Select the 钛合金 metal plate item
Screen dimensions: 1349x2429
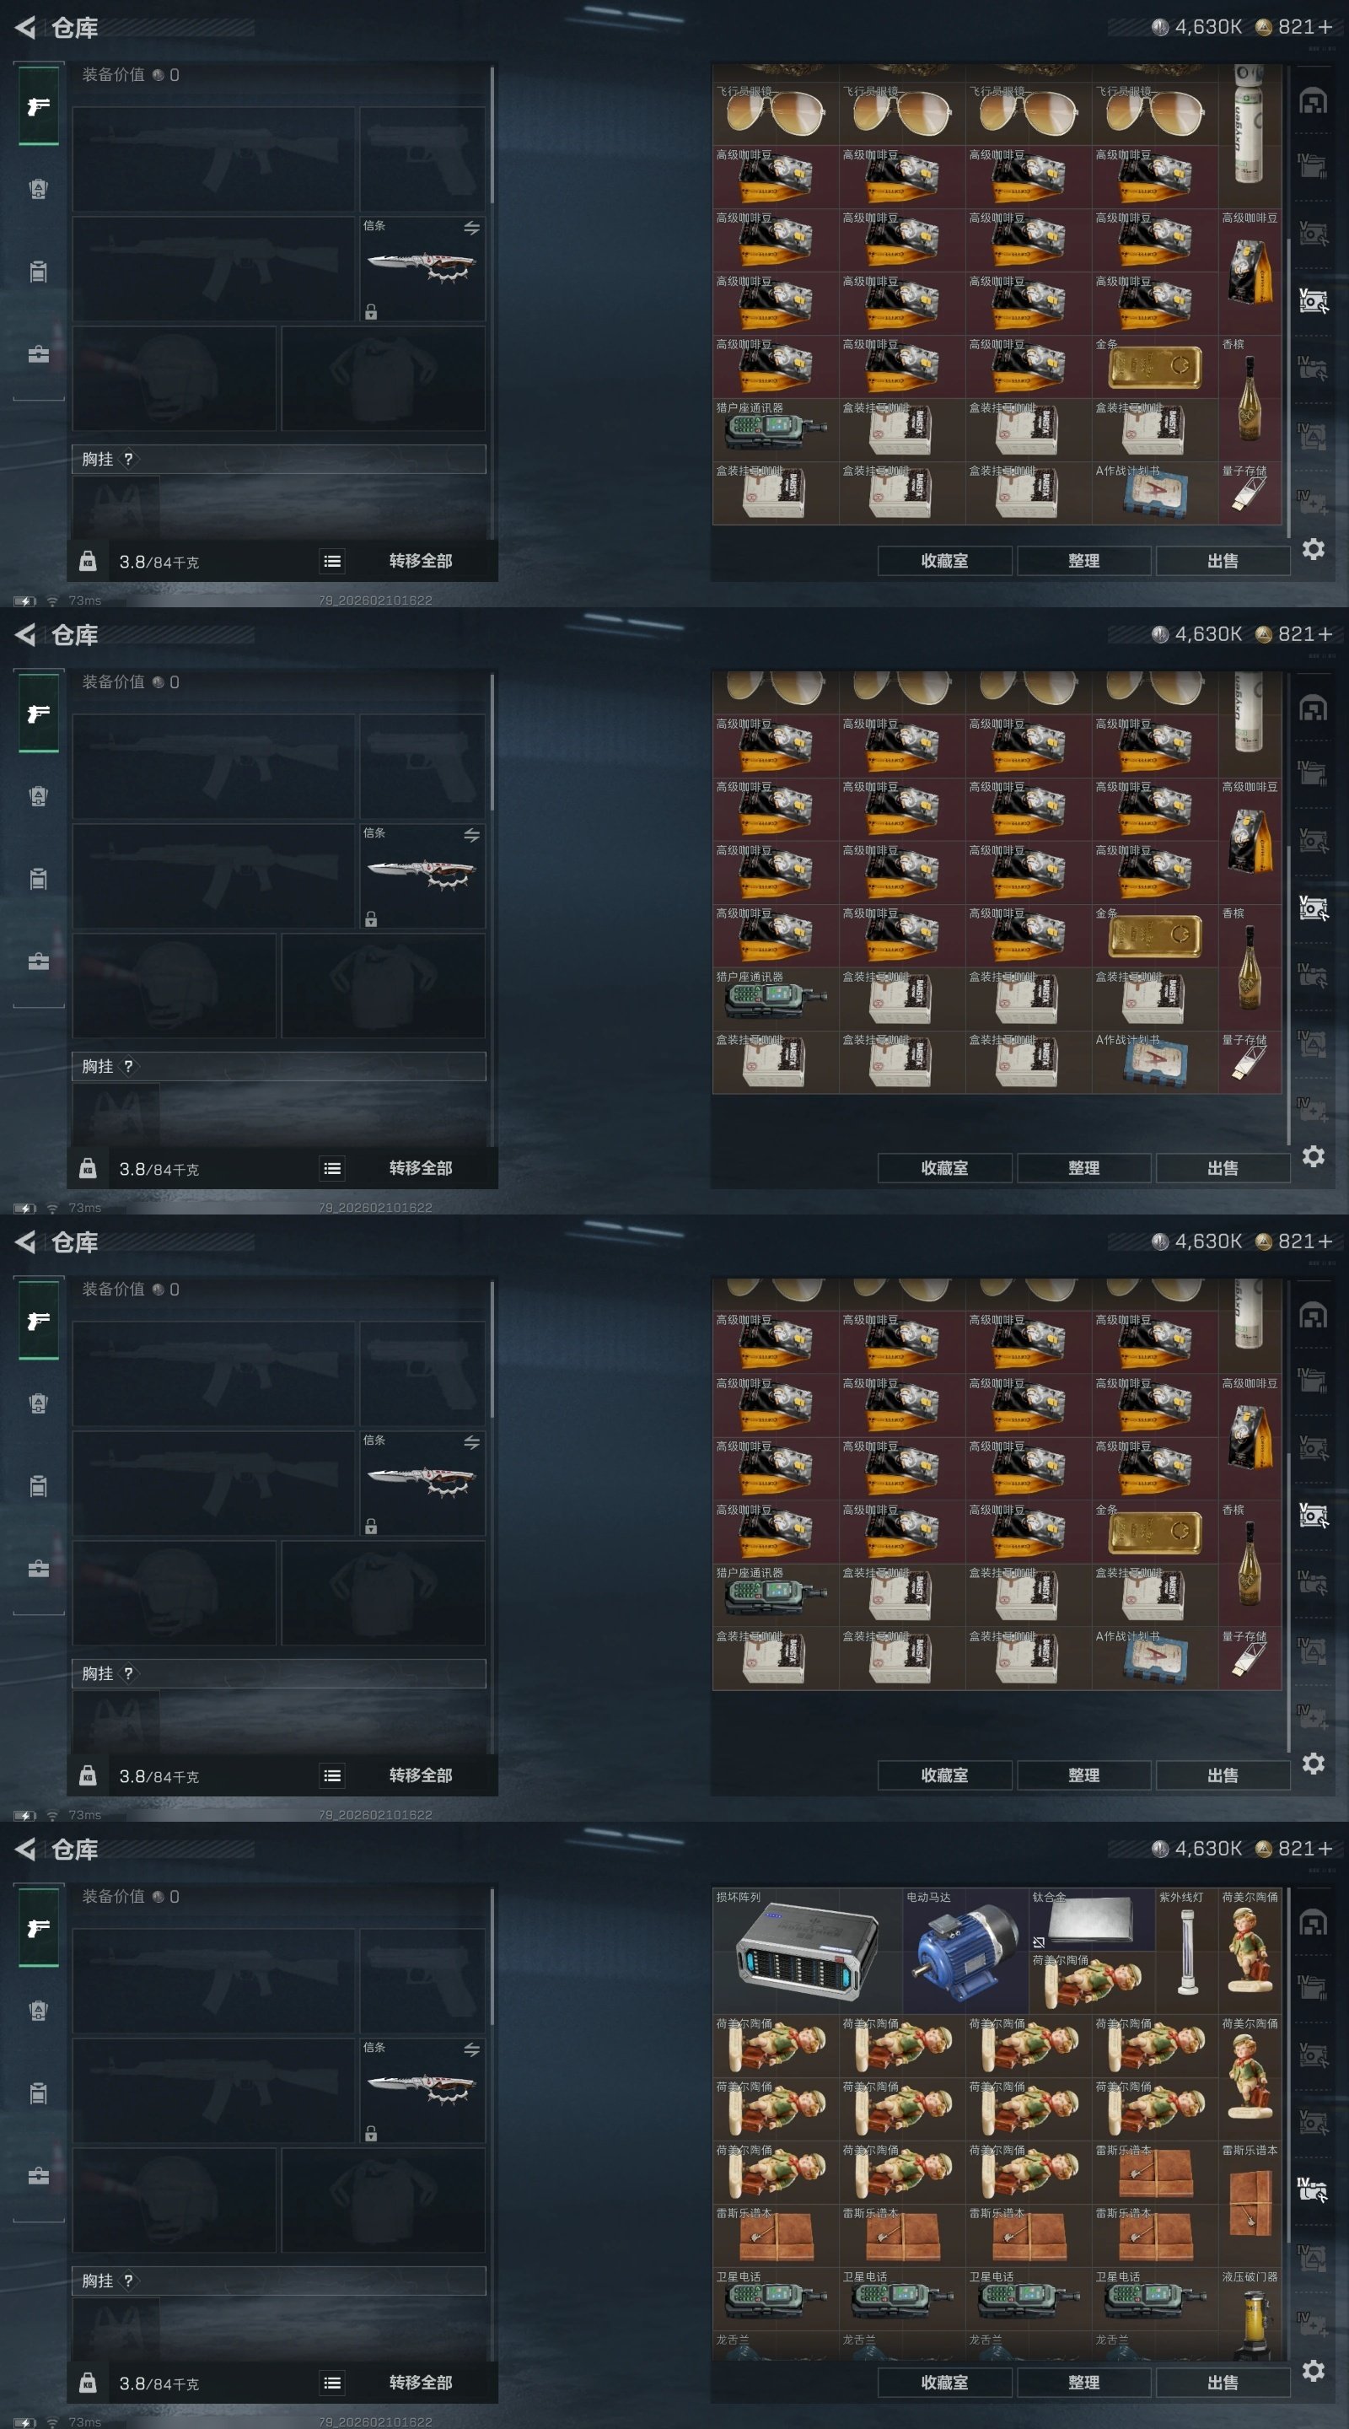tap(1091, 1920)
